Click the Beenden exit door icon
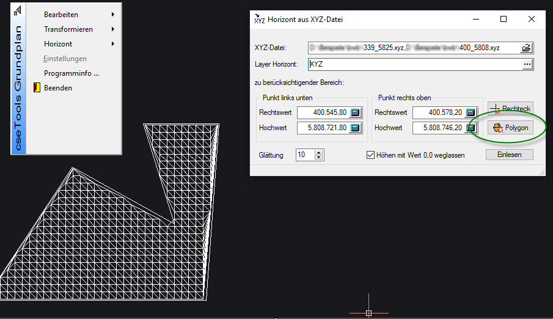The height and width of the screenshot is (319, 553). pyautogui.click(x=37, y=88)
